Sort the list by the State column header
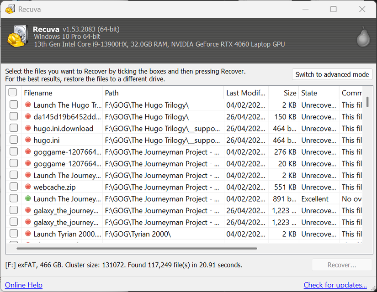This screenshot has width=377, height=292. [x=319, y=93]
